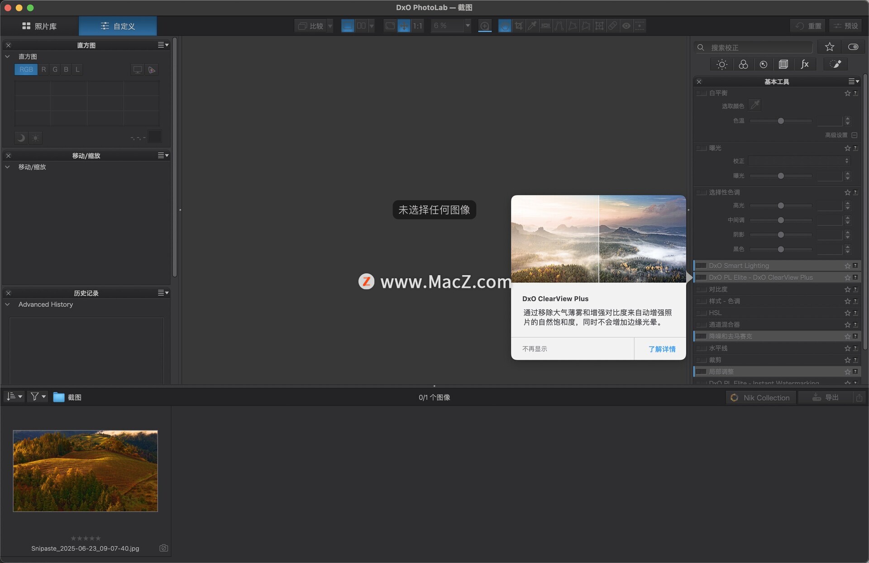Toggle DxO Smart Lighting switch
Screen dimensions: 869x563
(701, 266)
